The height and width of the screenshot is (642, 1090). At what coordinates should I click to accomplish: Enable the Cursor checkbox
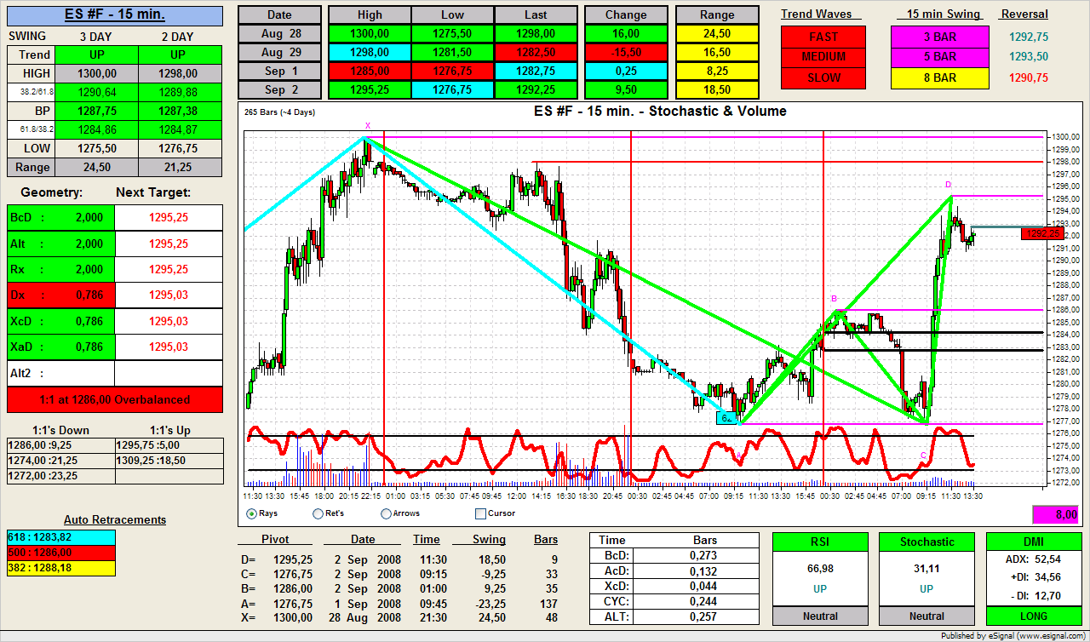tap(480, 513)
